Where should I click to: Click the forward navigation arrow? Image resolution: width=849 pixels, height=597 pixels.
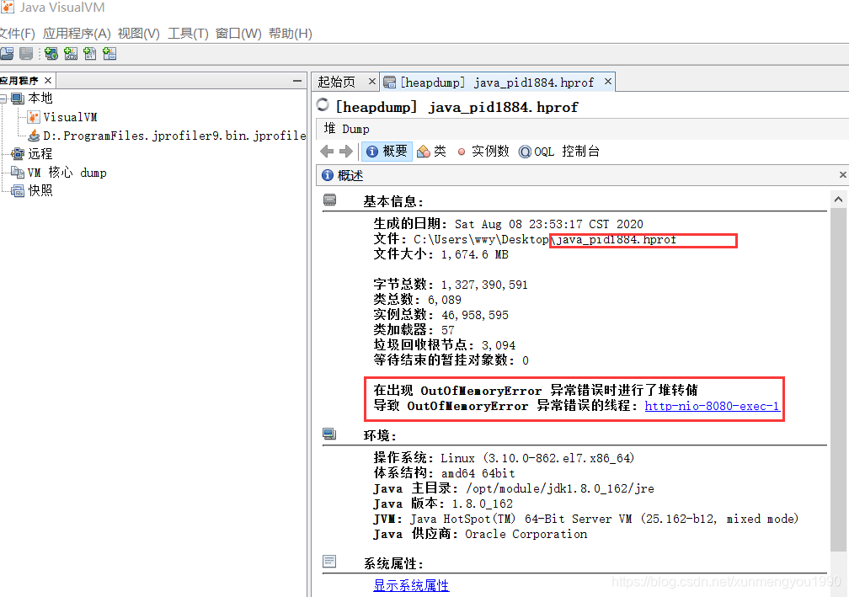346,151
